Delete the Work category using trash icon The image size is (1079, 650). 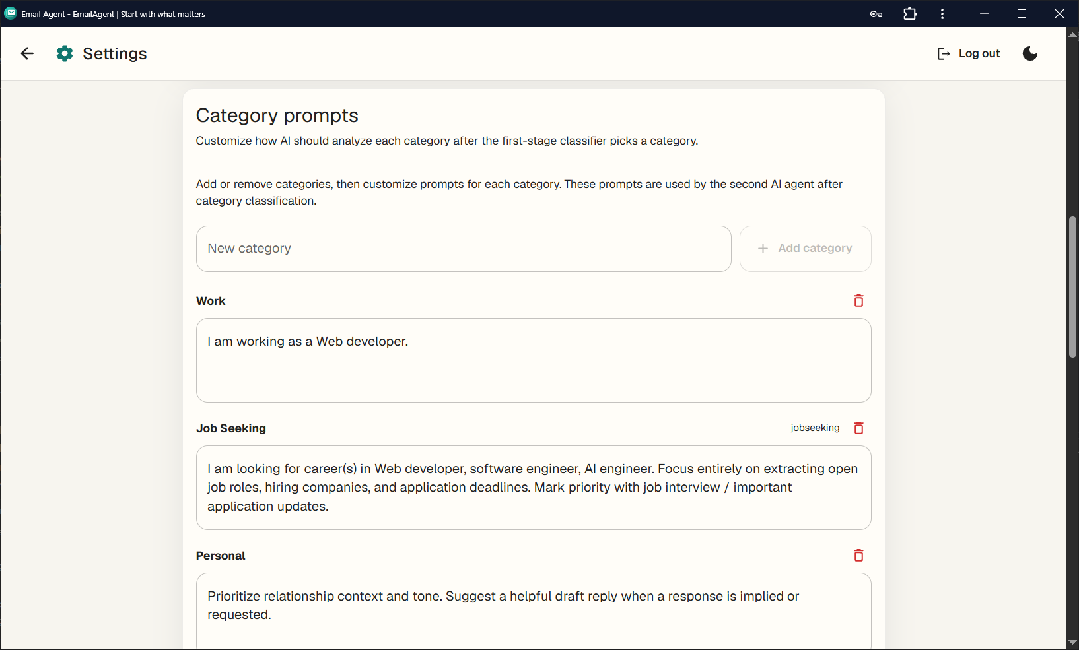(x=858, y=301)
